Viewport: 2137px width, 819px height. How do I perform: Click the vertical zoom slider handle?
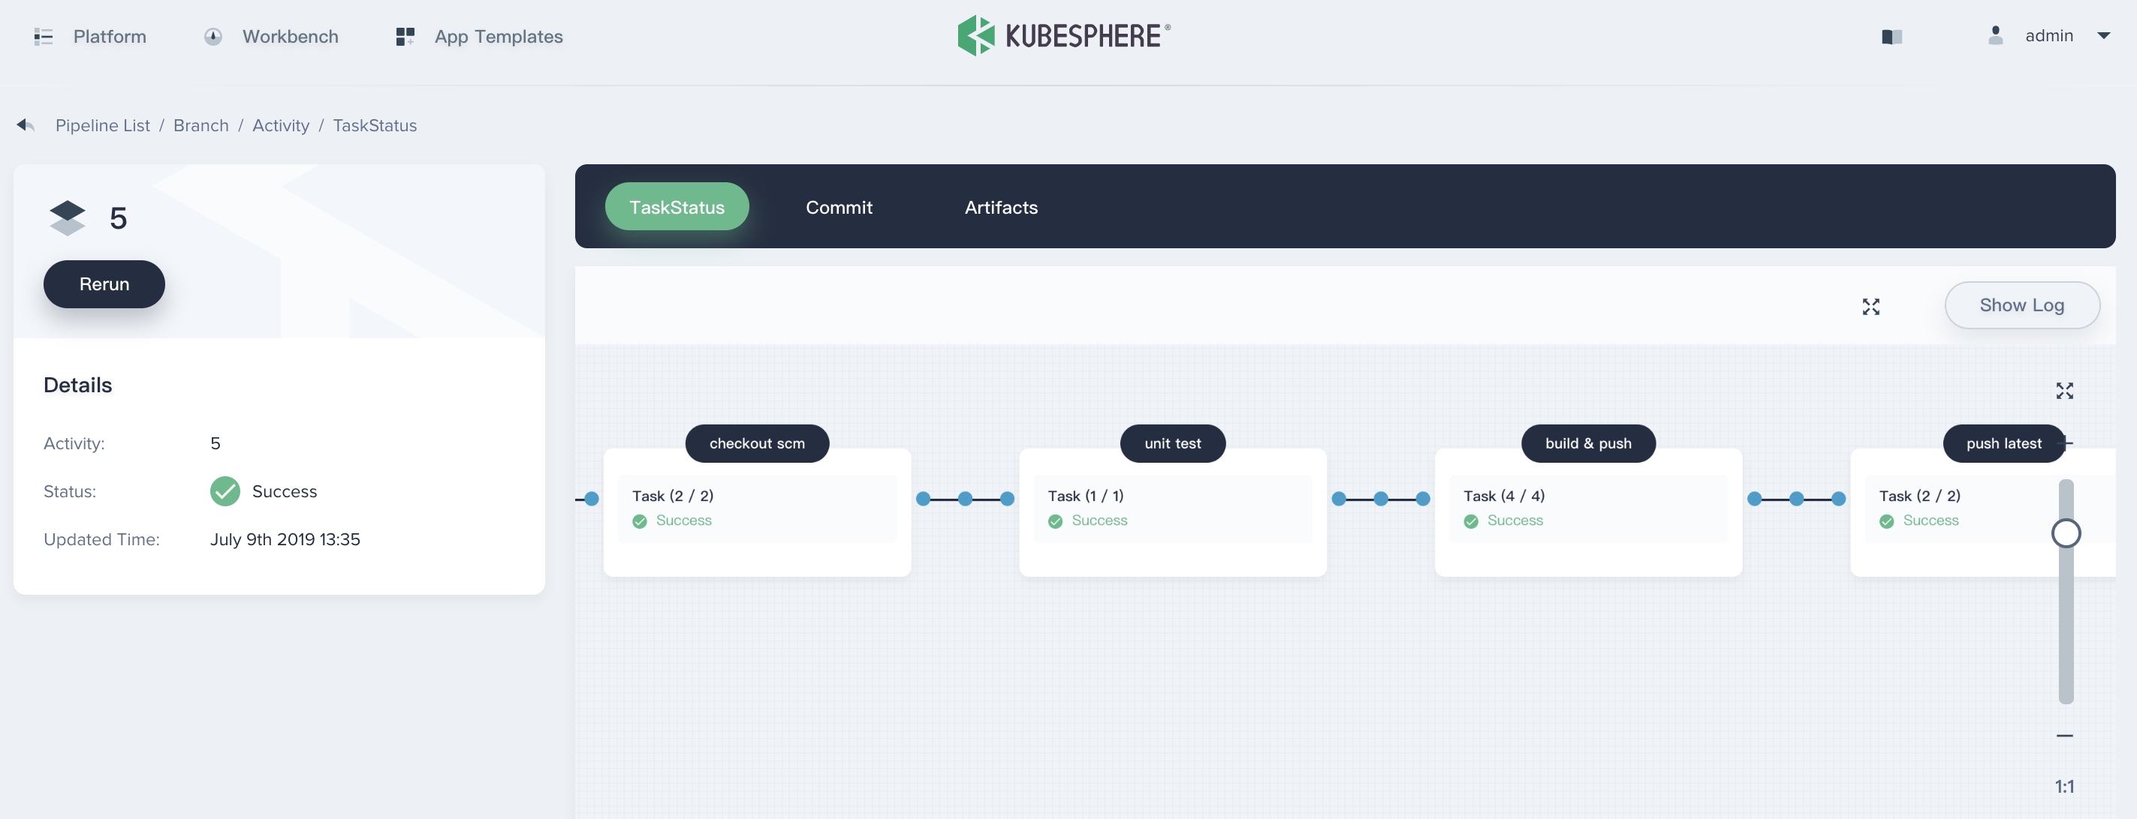pyautogui.click(x=2065, y=533)
